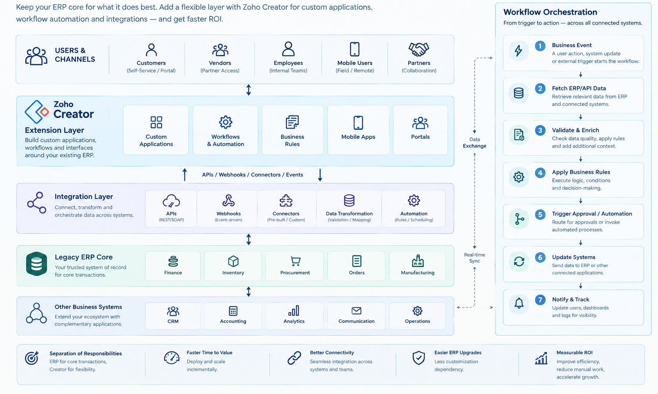Click the Integration Layer nodes icon
This screenshot has height=394, width=658.
[37, 203]
